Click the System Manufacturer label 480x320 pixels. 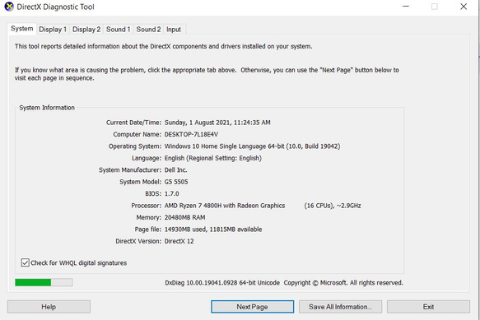pyautogui.click(x=130, y=169)
